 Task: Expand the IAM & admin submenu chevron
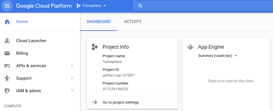coord(72,91)
